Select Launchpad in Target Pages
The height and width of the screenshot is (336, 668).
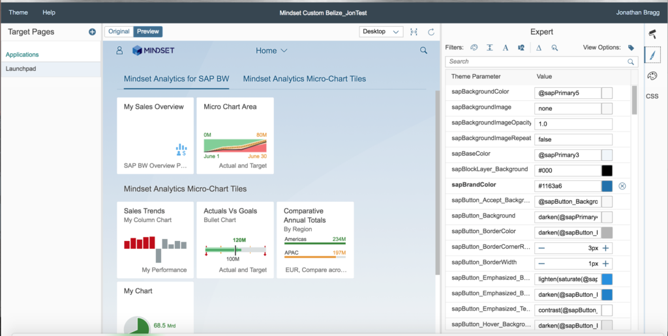(51, 69)
